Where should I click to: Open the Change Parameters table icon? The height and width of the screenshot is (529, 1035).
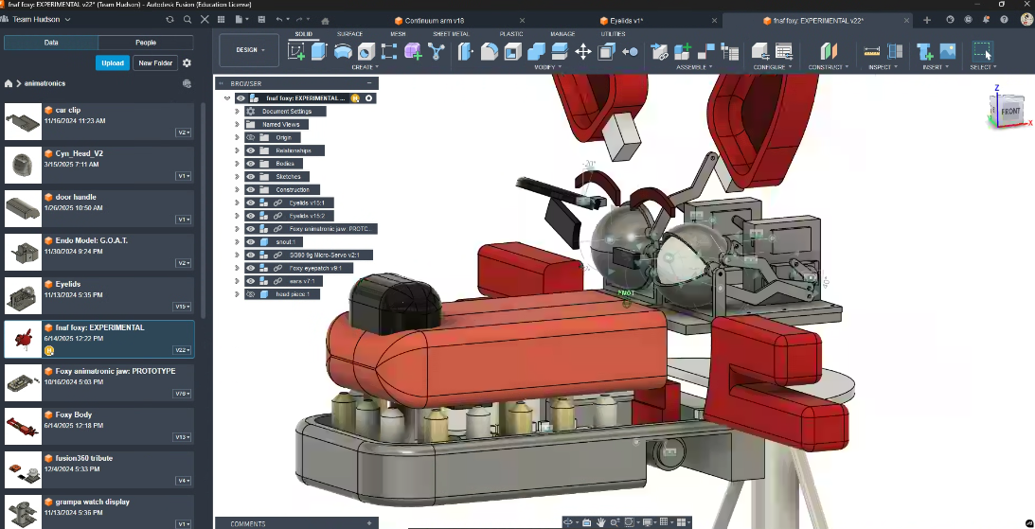pos(783,51)
